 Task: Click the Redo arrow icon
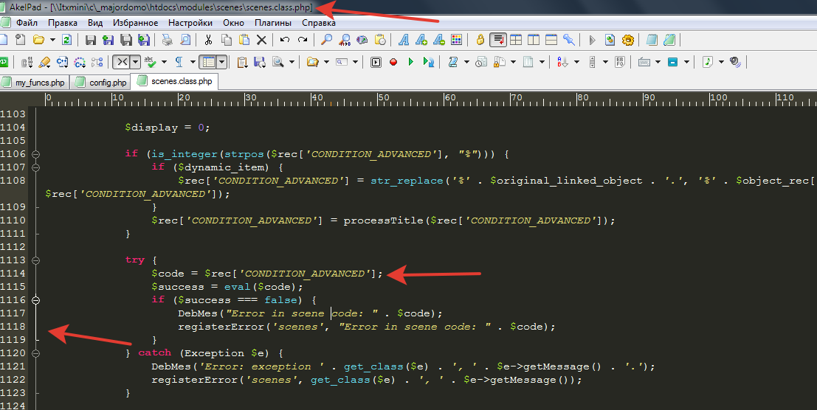point(302,40)
